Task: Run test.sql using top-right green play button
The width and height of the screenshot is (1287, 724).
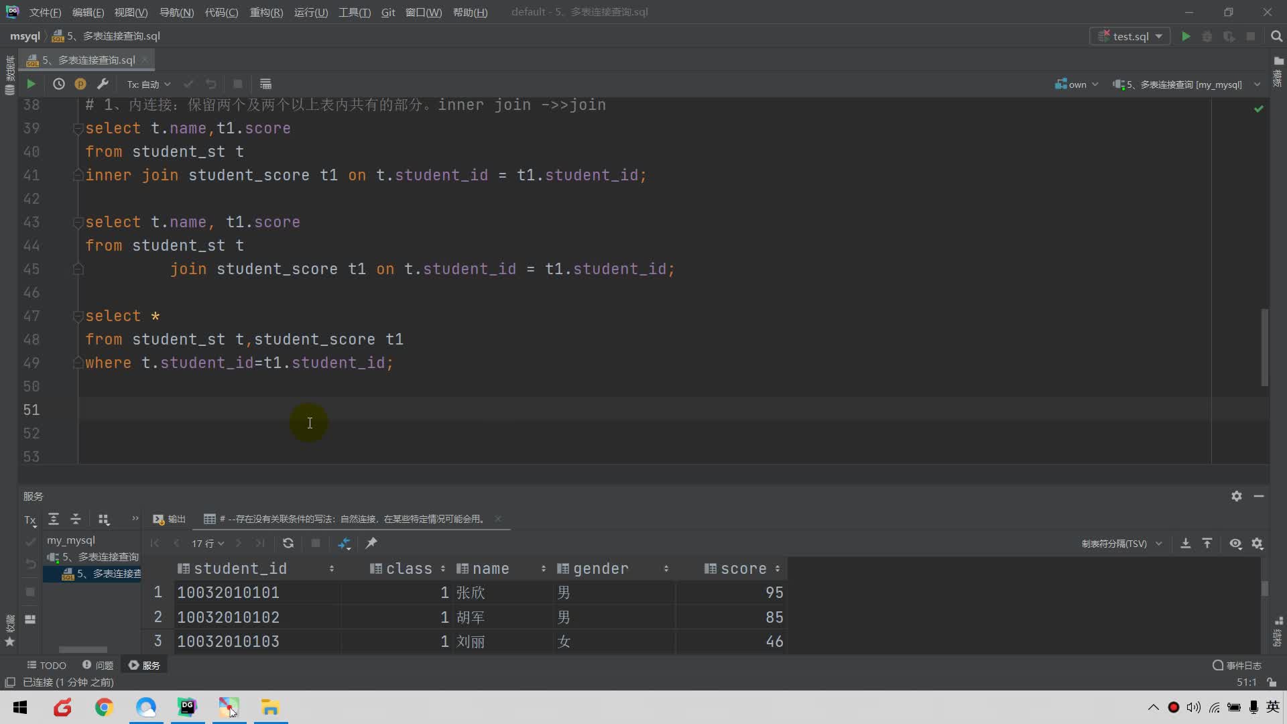Action: [1186, 36]
